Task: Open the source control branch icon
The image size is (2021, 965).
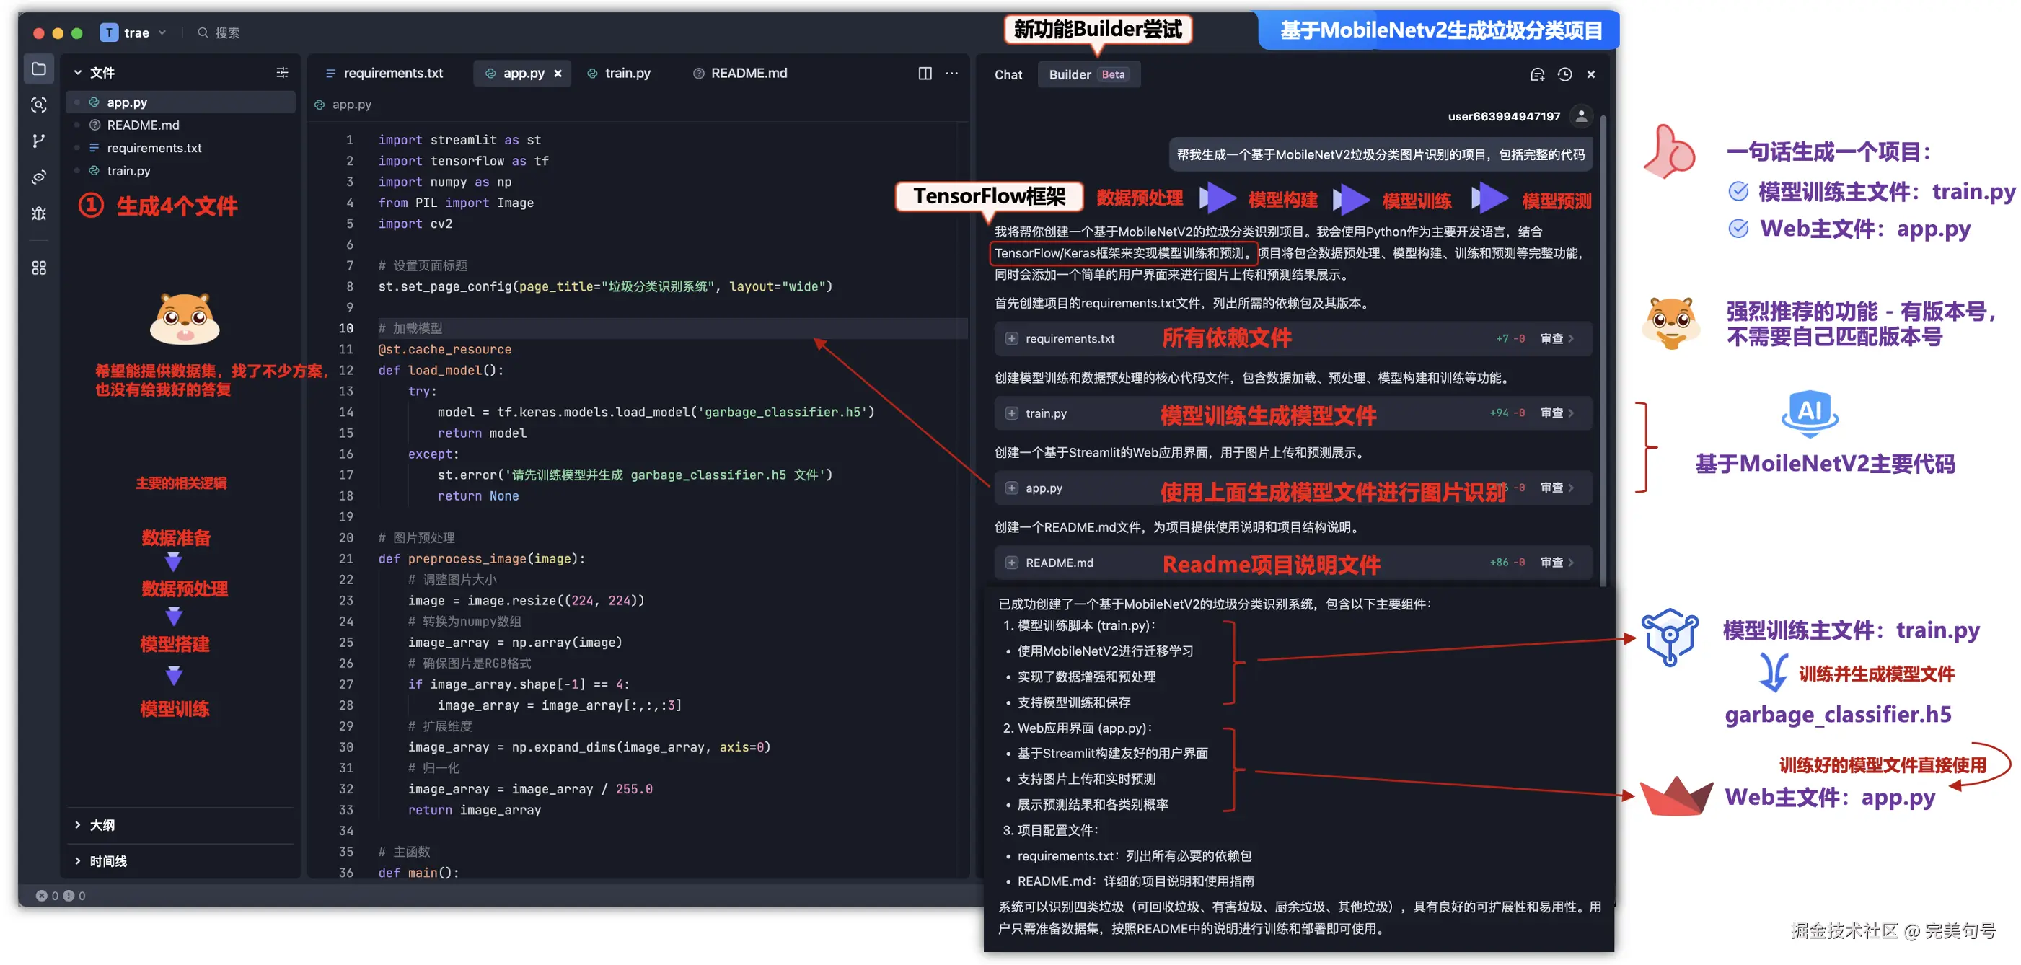Action: pos(38,141)
